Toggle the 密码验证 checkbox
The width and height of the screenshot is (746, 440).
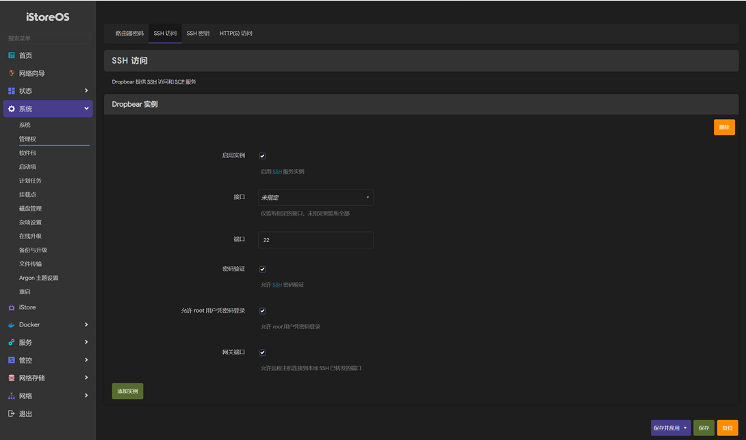coord(262,270)
